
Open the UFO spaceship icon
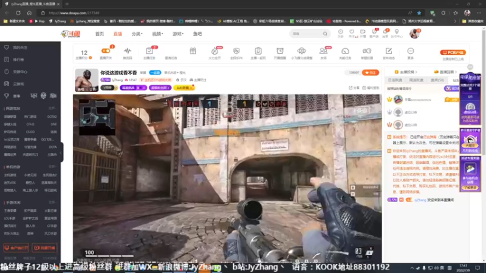coord(301,53)
